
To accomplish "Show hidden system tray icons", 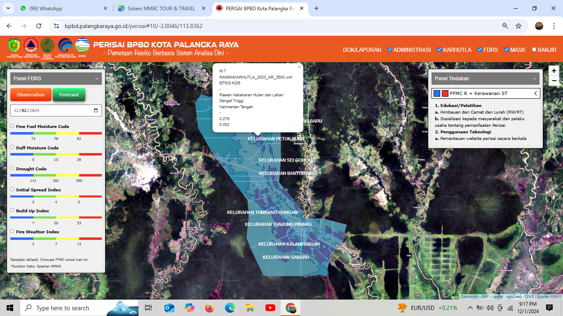I will (x=470, y=308).
